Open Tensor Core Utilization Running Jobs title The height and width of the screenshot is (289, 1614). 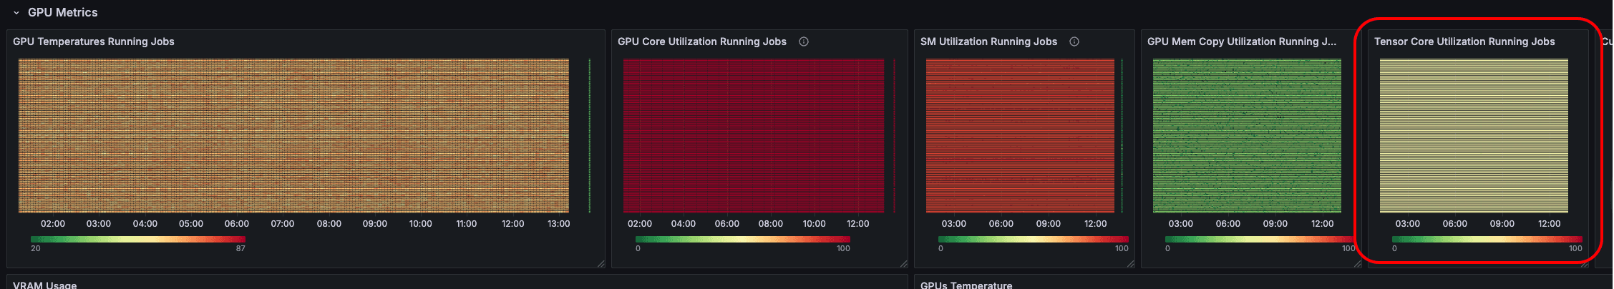point(1464,41)
